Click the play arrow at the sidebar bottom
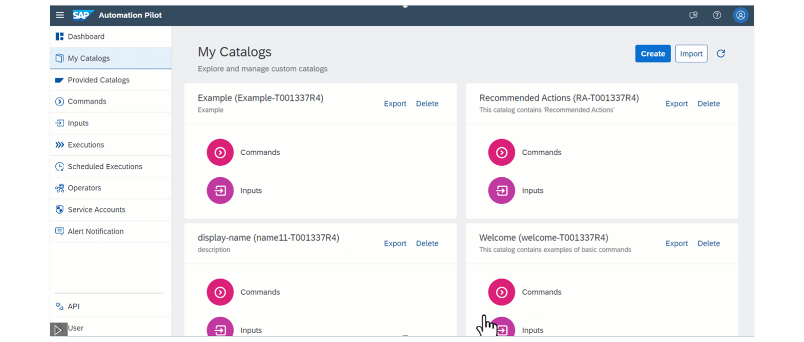 58,330
